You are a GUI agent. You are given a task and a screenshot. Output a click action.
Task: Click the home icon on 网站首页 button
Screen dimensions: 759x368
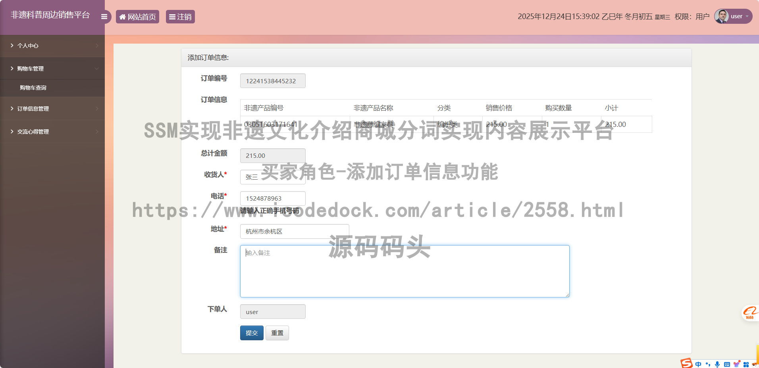(x=122, y=17)
